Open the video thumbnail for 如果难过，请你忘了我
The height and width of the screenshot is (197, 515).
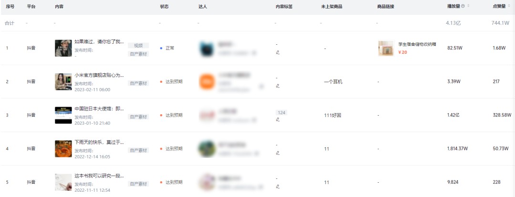point(63,48)
